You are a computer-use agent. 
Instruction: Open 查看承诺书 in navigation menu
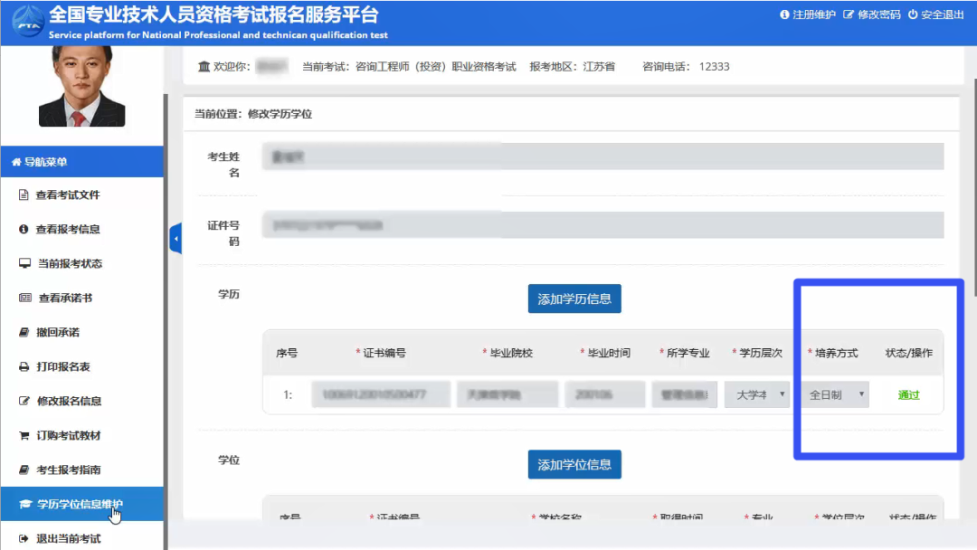pyautogui.click(x=65, y=299)
